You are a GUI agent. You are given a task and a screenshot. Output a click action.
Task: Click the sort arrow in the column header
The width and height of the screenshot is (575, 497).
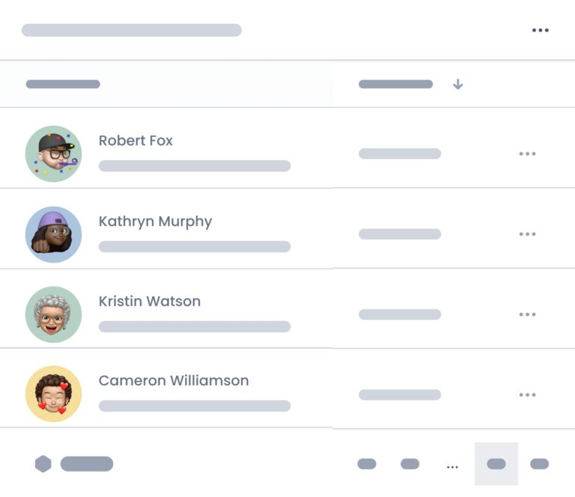pos(457,85)
